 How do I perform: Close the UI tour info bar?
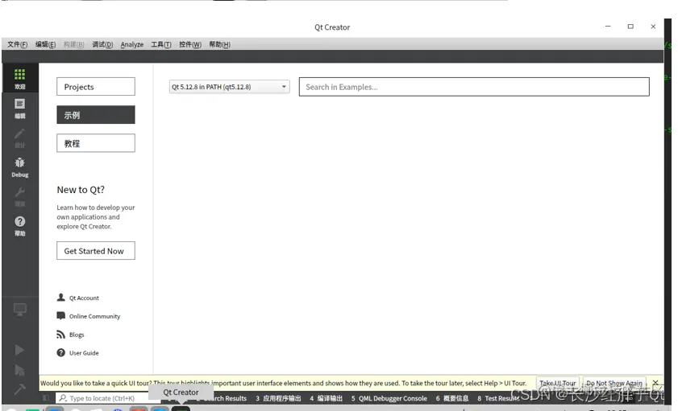[x=655, y=383]
